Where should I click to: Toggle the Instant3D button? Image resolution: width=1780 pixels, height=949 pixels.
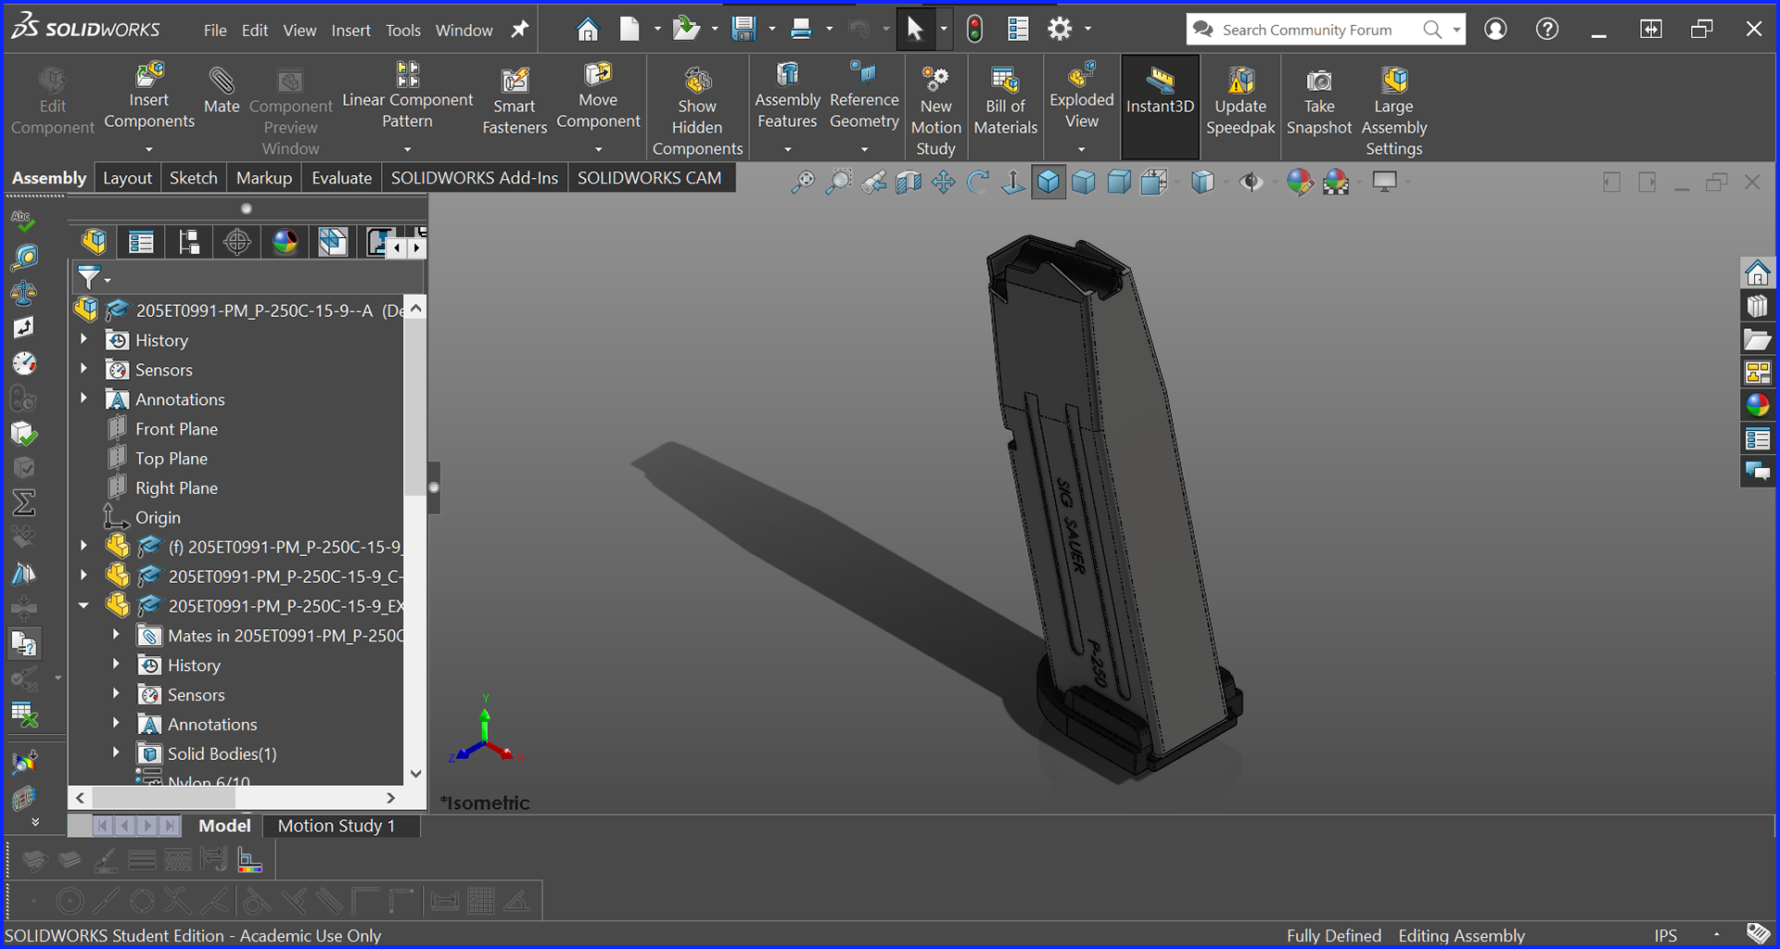pos(1160,105)
